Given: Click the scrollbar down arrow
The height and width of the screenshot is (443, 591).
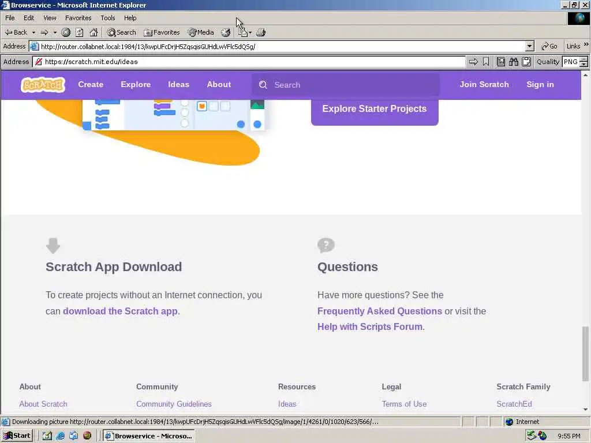Looking at the screenshot, I should [585, 409].
